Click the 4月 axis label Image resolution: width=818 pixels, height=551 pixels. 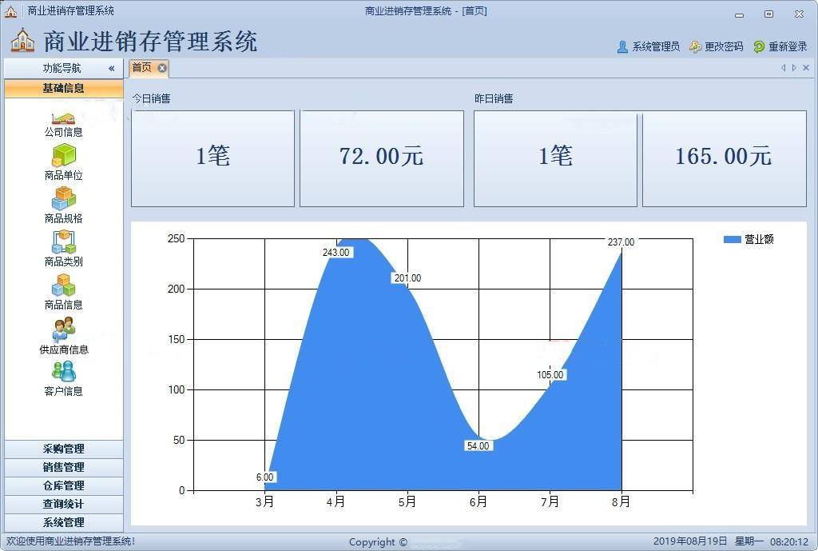click(336, 502)
